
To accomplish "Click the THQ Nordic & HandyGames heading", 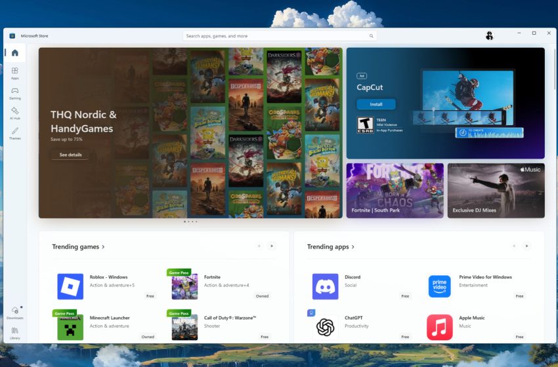I will (83, 121).
